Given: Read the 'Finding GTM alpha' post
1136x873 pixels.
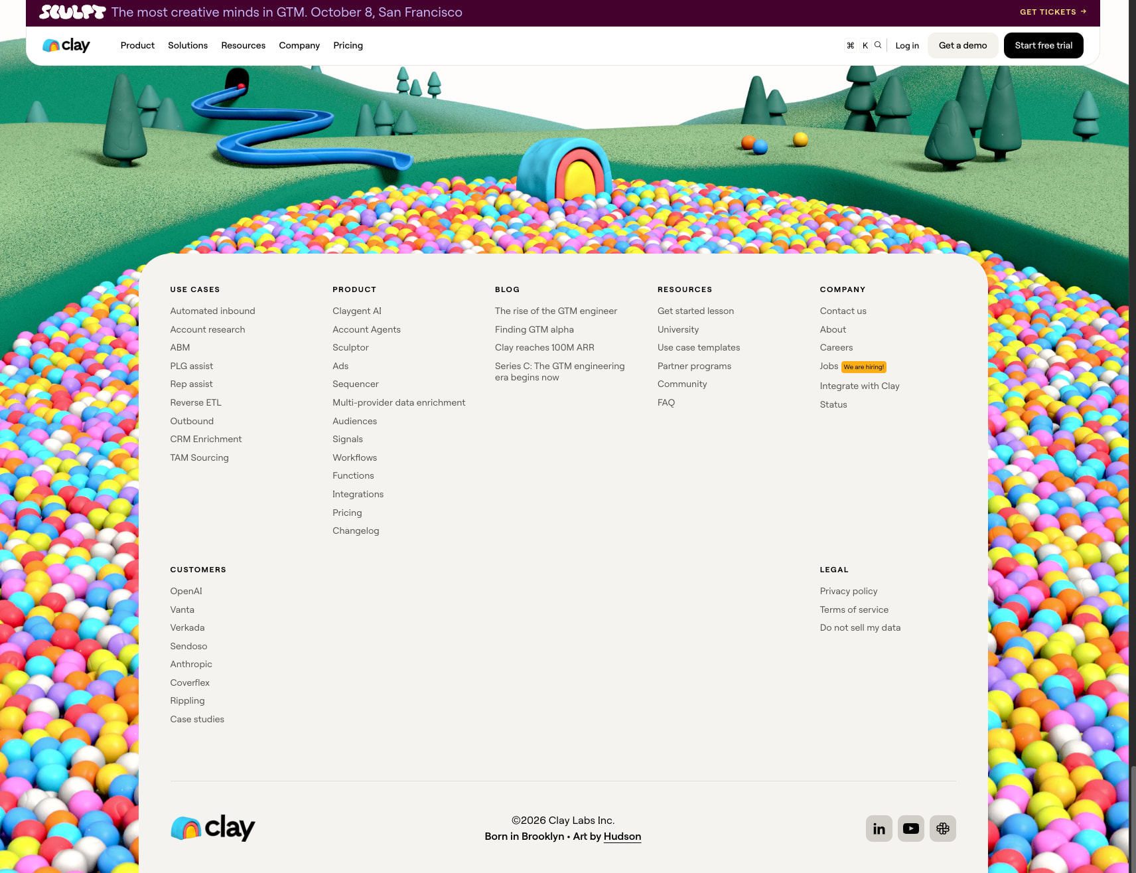Looking at the screenshot, I should 534,329.
